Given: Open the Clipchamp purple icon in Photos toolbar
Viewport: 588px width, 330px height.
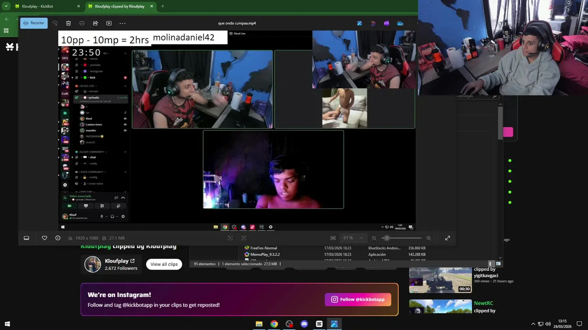Looking at the screenshot, I should coord(387,23).
